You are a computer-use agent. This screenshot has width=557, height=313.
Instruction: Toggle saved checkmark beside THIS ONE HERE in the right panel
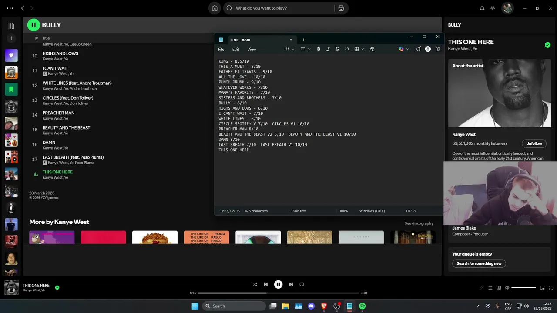[x=547, y=45]
